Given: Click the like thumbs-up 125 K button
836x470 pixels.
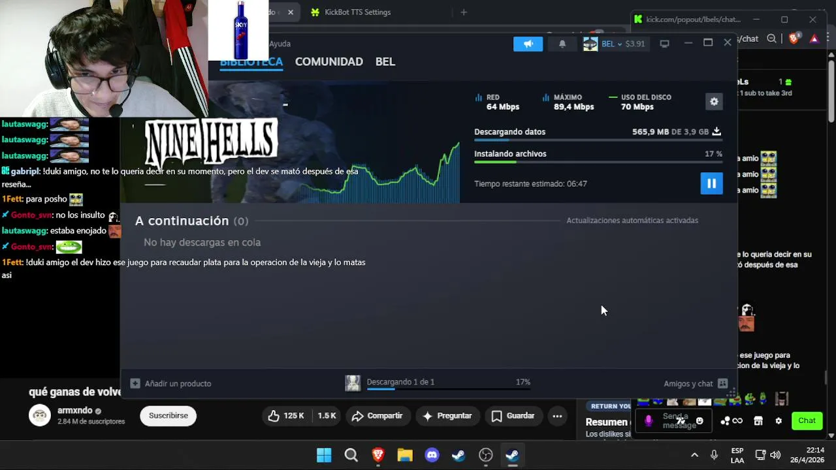Looking at the screenshot, I should (x=285, y=416).
